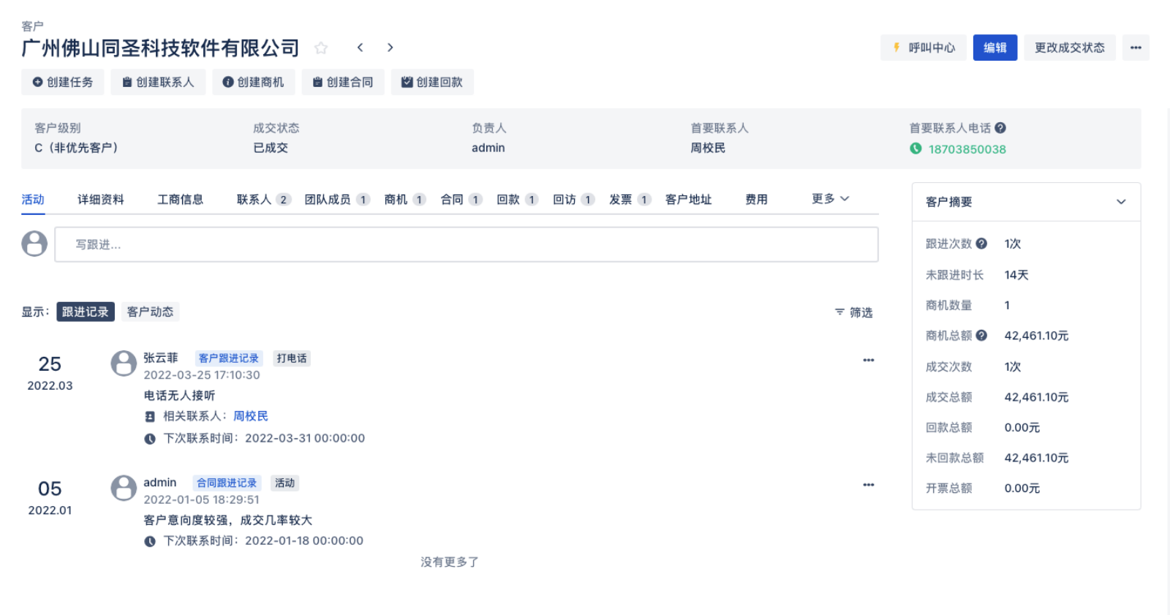Open ellipsis menu for 张云菲 record

pos(869,360)
